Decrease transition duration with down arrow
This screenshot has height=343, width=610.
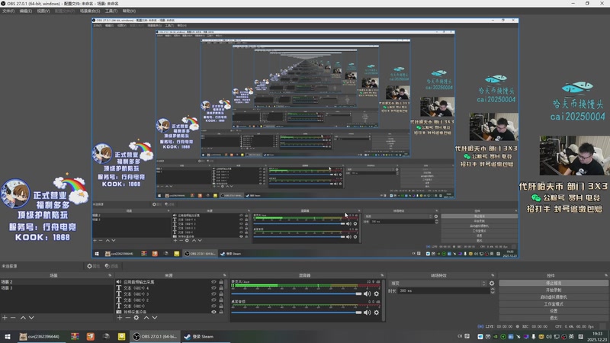[x=493, y=293]
